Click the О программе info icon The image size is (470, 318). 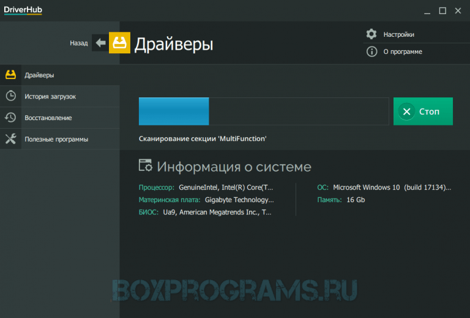[371, 51]
